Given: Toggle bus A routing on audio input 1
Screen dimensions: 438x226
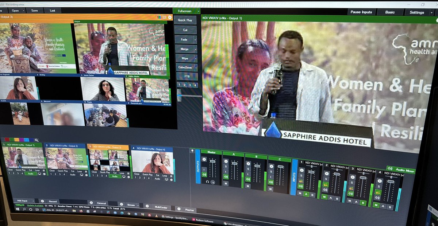Looking at the screenshot, I should click(x=306, y=194).
